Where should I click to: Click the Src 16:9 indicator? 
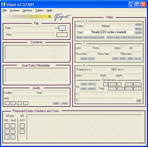91,84
